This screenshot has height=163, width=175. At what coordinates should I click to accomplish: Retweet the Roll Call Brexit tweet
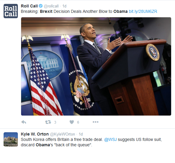[x=48, y=122]
